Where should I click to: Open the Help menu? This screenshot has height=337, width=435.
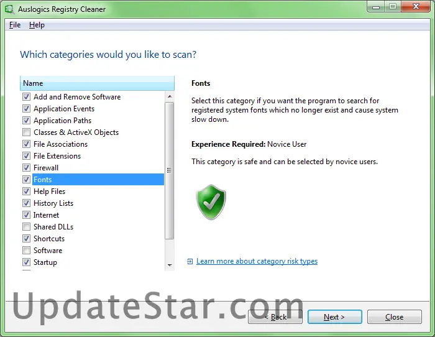pyautogui.click(x=37, y=25)
